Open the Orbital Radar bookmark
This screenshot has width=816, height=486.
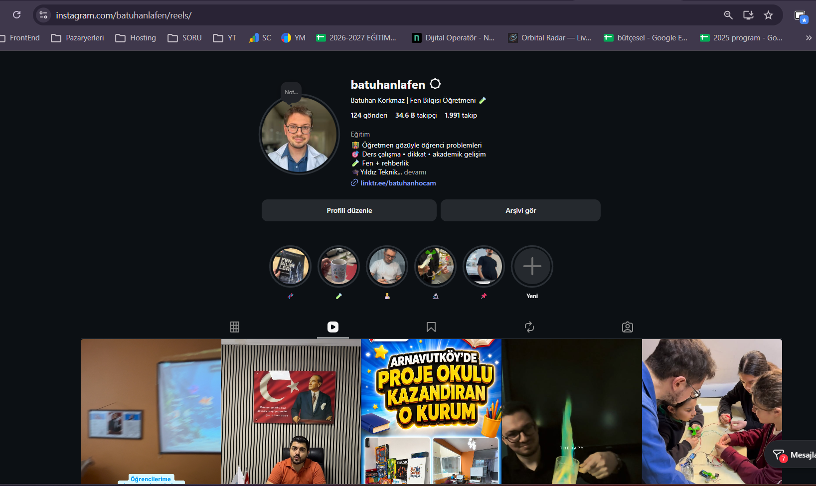549,38
